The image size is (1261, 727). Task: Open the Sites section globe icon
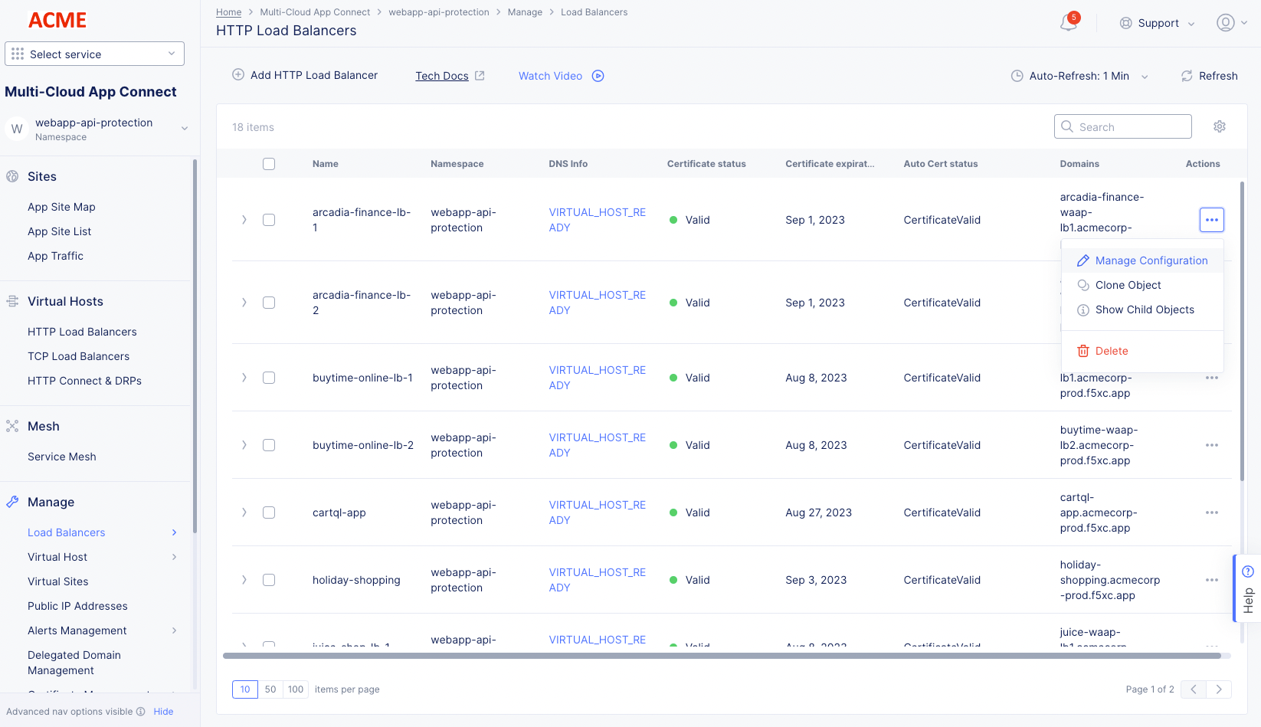(x=12, y=176)
